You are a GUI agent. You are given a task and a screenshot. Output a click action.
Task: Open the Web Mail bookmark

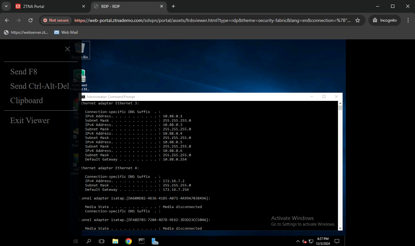[66, 32]
